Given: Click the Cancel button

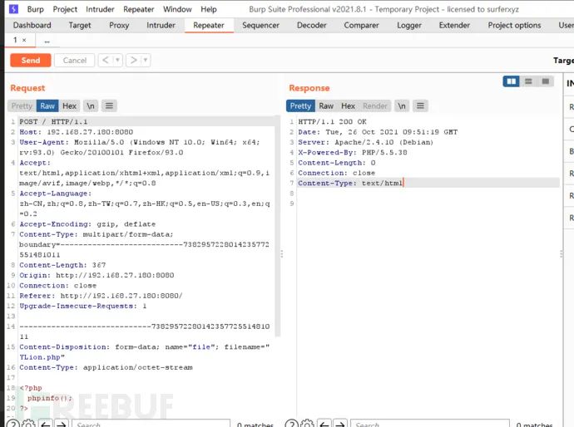Looking at the screenshot, I should coord(74,60).
